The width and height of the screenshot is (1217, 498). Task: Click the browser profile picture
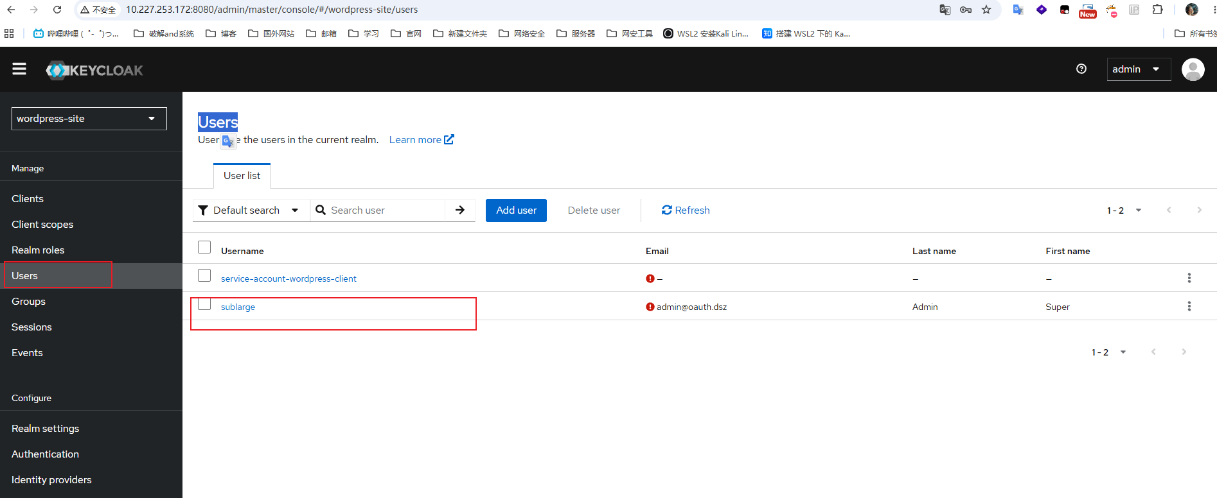[1191, 10]
